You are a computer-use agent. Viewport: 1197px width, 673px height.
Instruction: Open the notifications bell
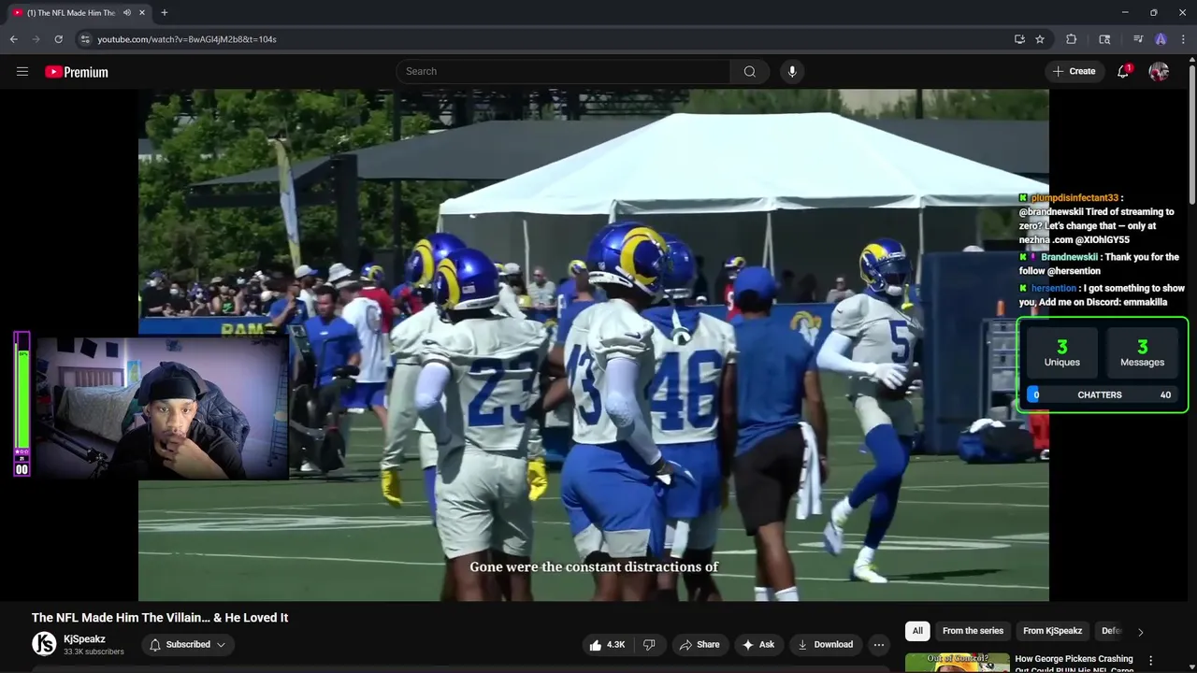coord(1123,72)
